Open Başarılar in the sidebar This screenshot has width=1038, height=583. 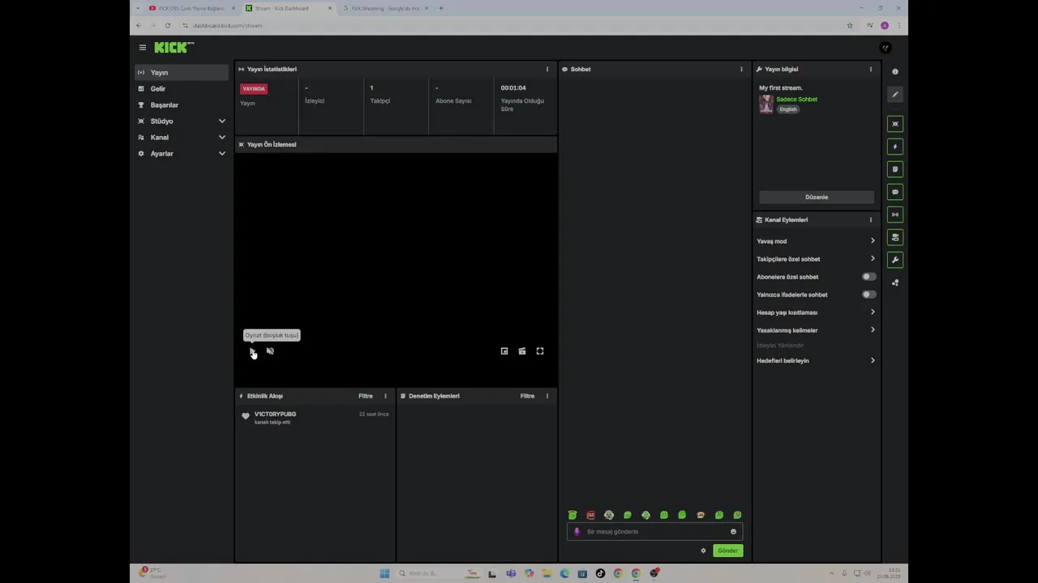coord(182,105)
